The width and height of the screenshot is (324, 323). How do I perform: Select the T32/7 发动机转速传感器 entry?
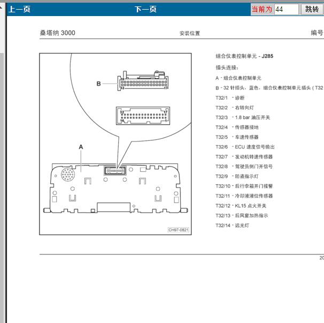click(244, 157)
